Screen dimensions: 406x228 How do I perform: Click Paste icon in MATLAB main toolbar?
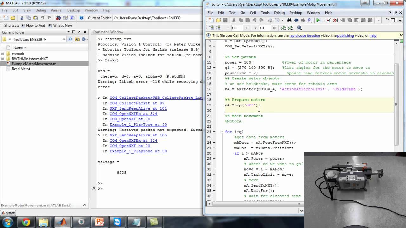pos(36,18)
